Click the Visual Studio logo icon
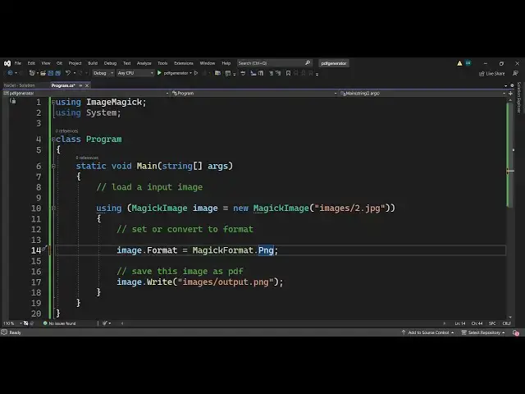Viewport: 525px width, 394px height. (x=7, y=63)
